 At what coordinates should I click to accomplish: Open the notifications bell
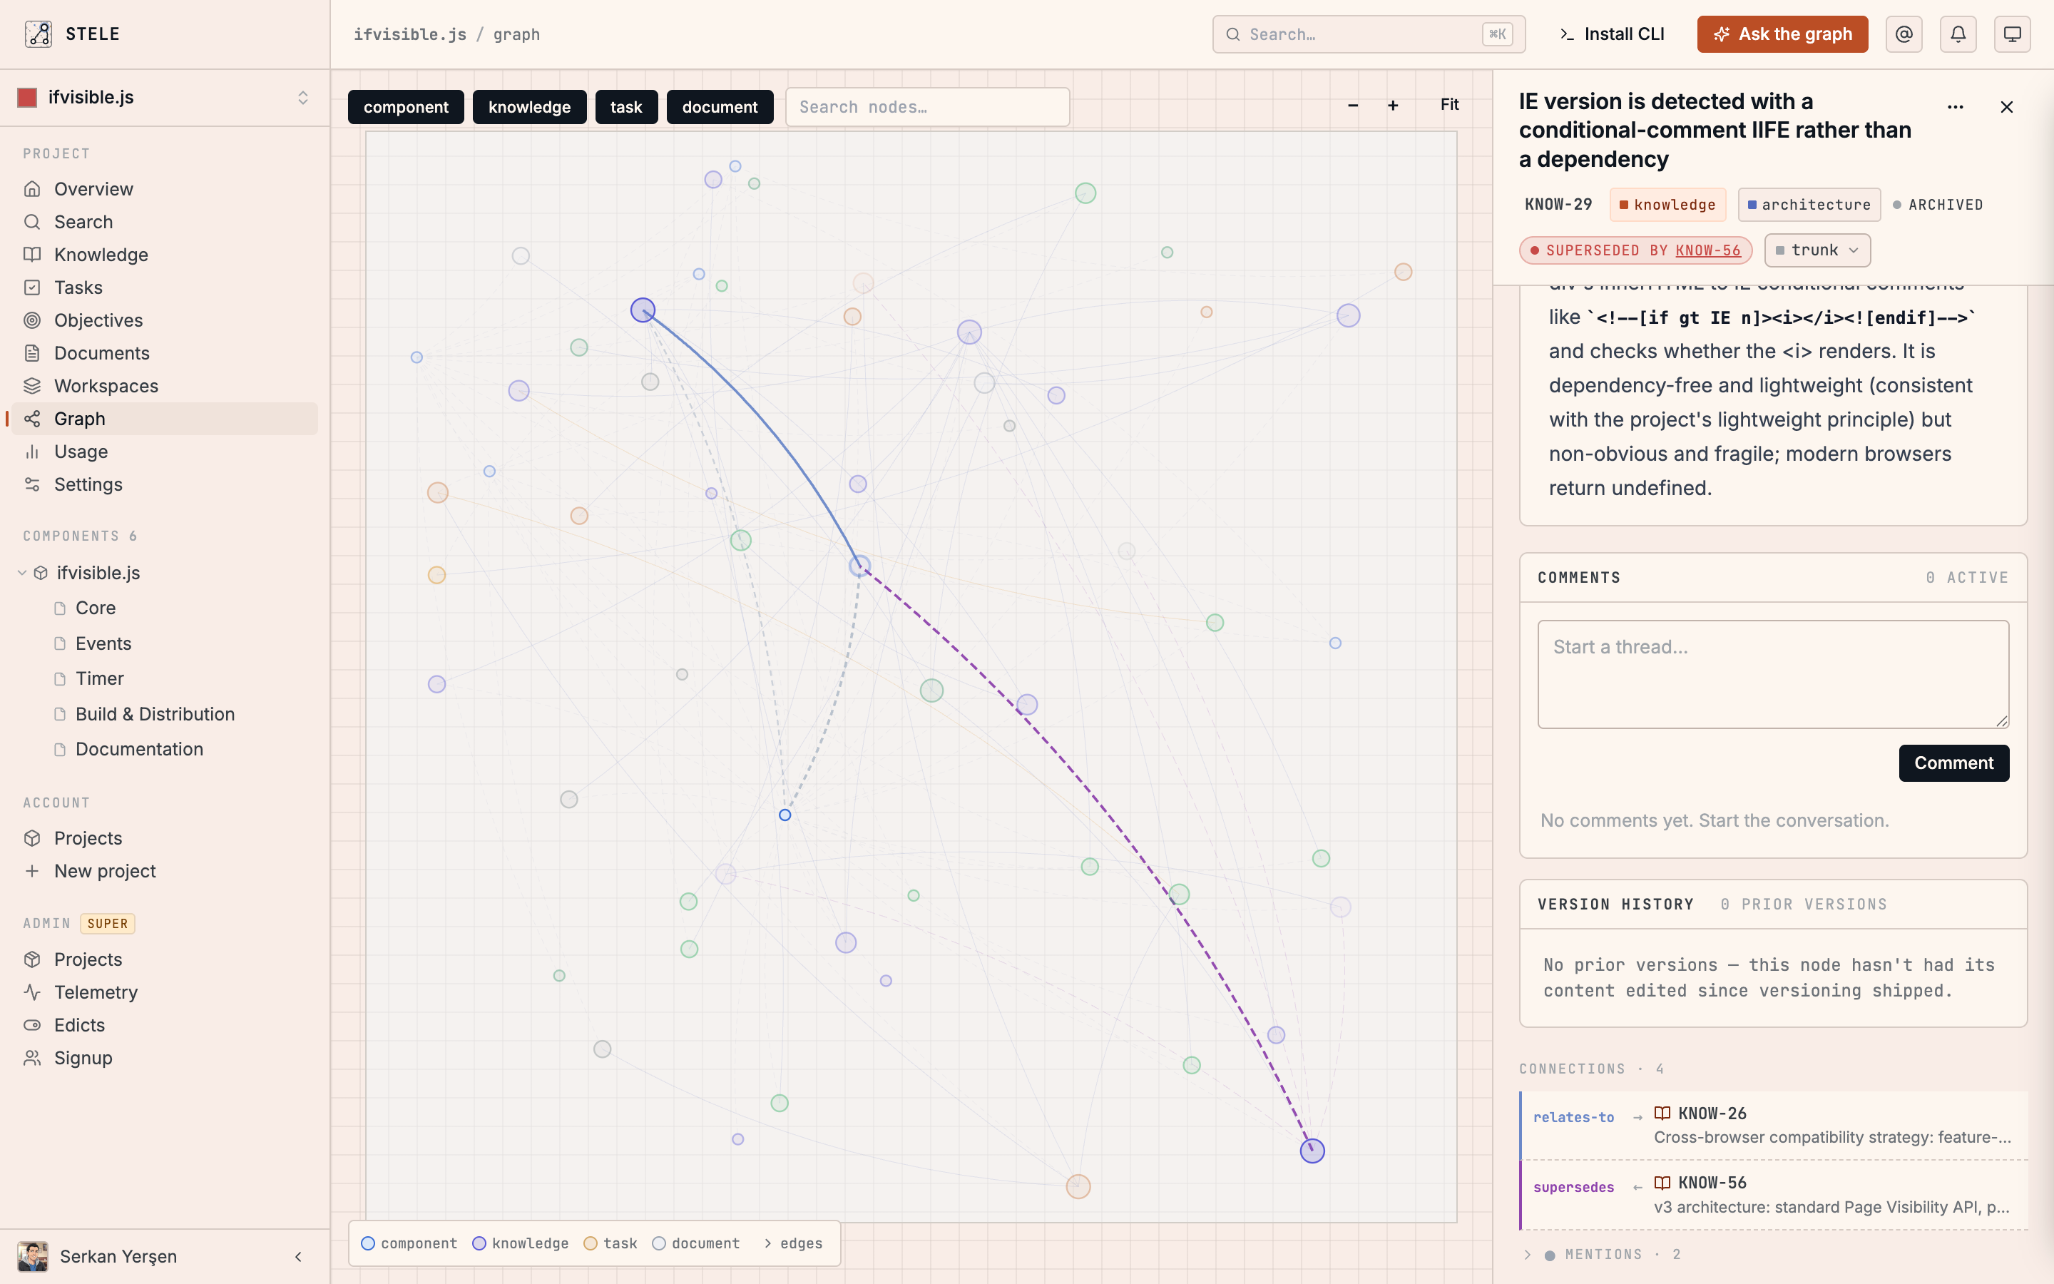(1958, 34)
